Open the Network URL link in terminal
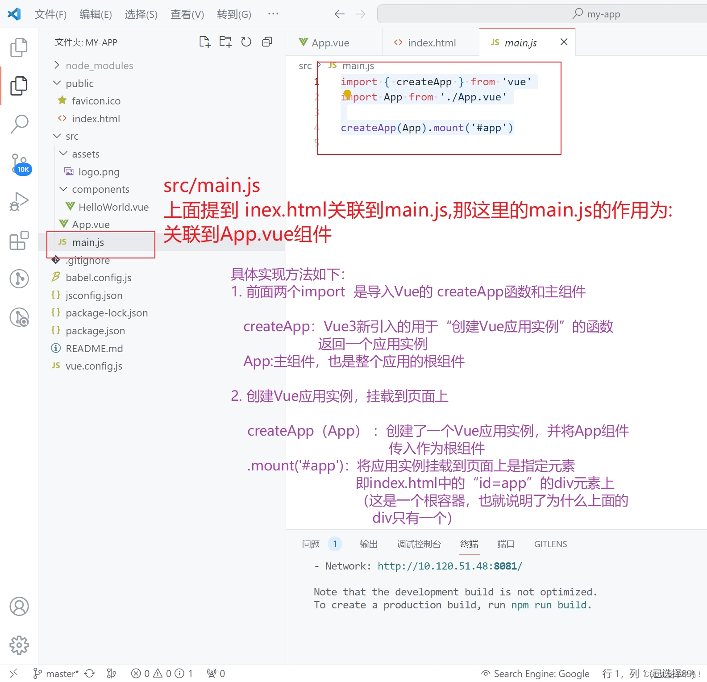 tap(450, 566)
